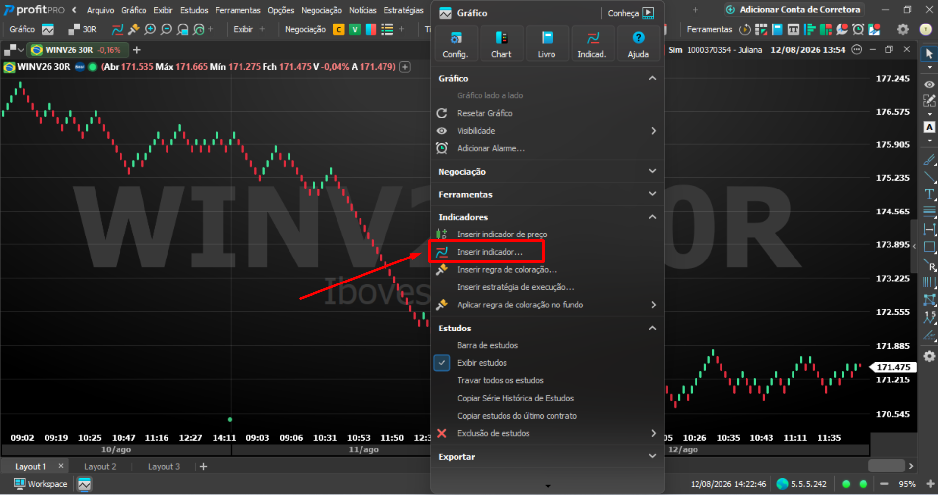Click the horizontal chart scrollbar thumb
938x495 pixels.
pyautogui.click(x=887, y=466)
